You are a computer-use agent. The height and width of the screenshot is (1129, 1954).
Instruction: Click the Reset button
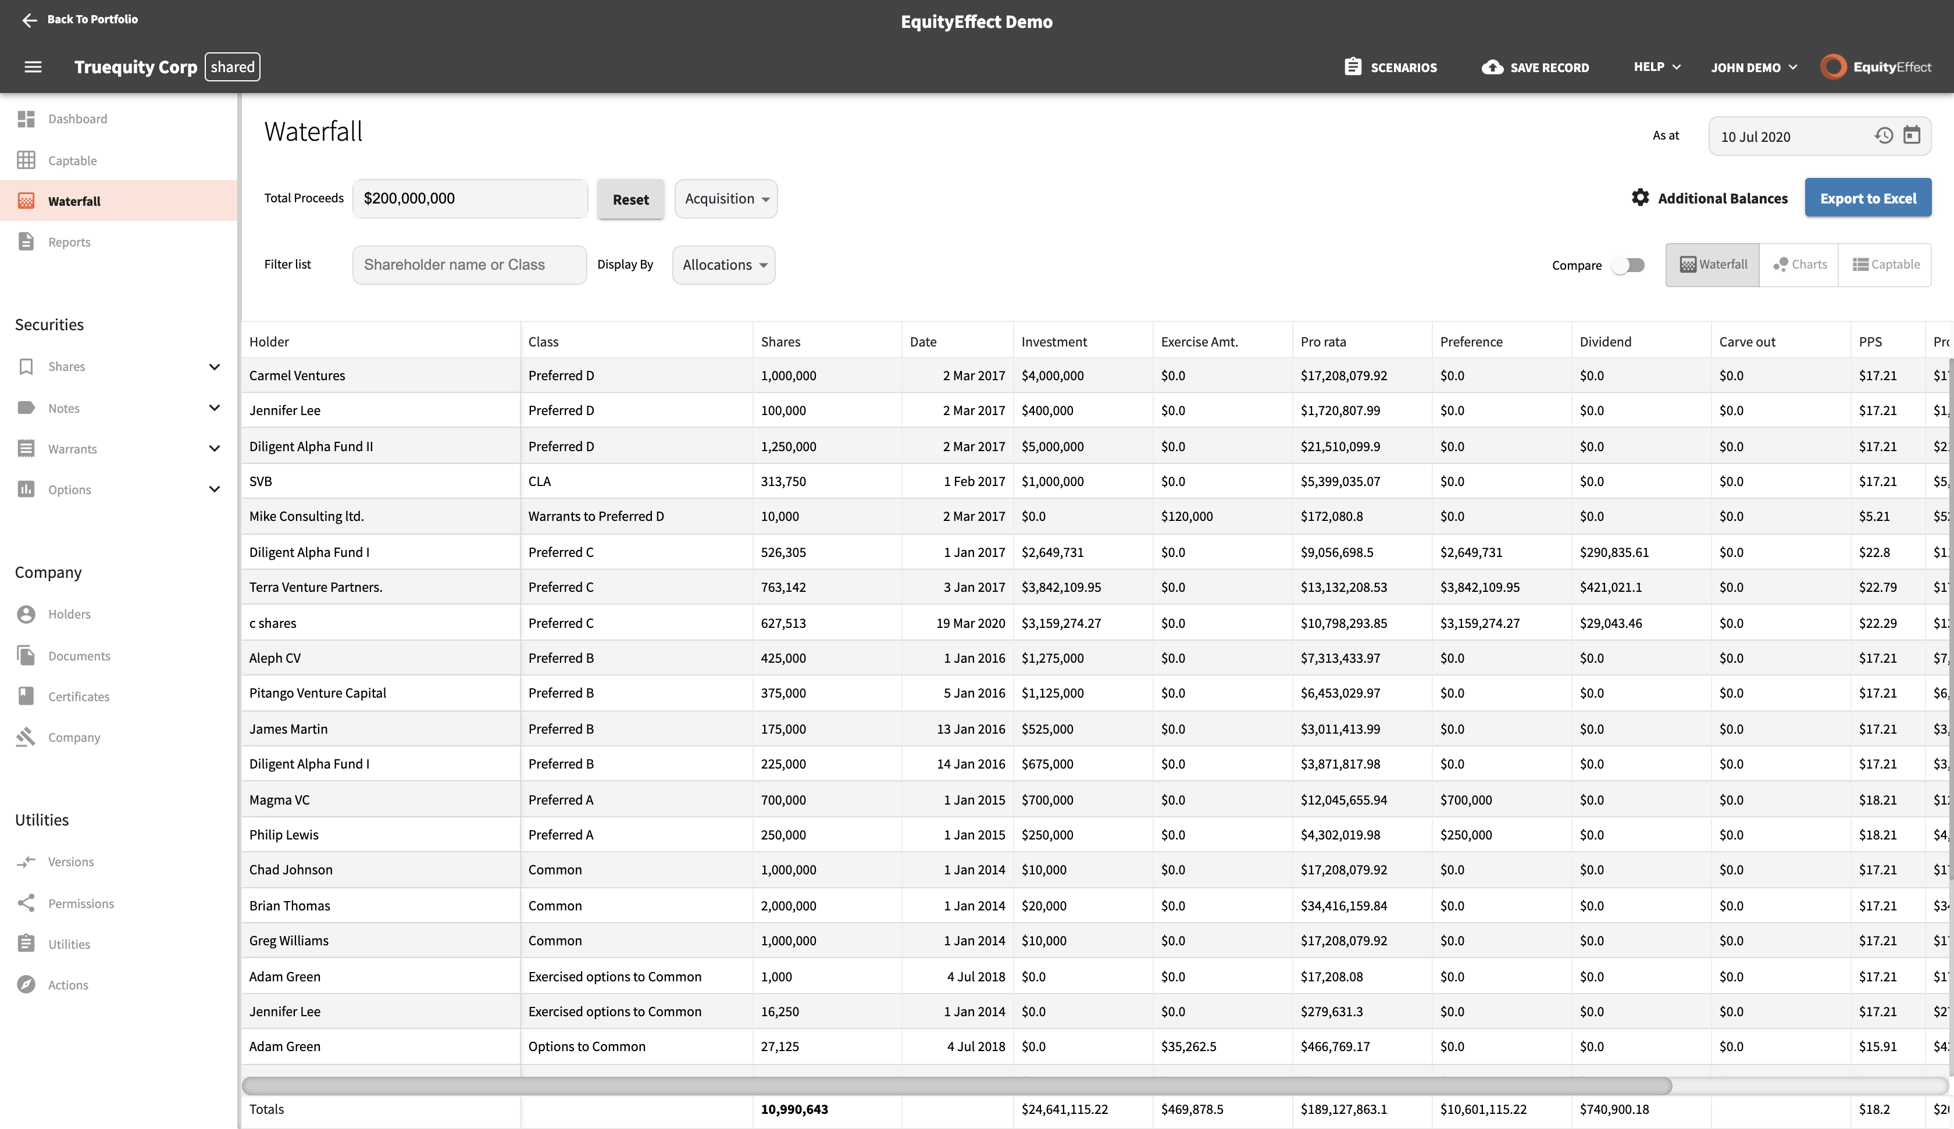click(x=630, y=199)
